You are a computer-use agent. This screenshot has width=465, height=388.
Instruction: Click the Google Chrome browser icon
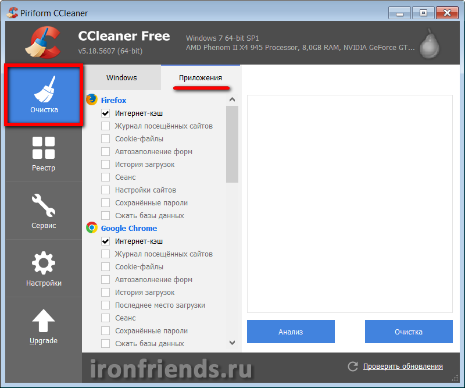[x=91, y=228]
